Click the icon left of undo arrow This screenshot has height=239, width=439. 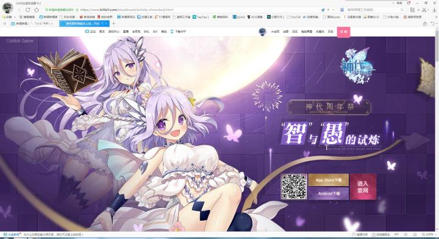pos(426,24)
